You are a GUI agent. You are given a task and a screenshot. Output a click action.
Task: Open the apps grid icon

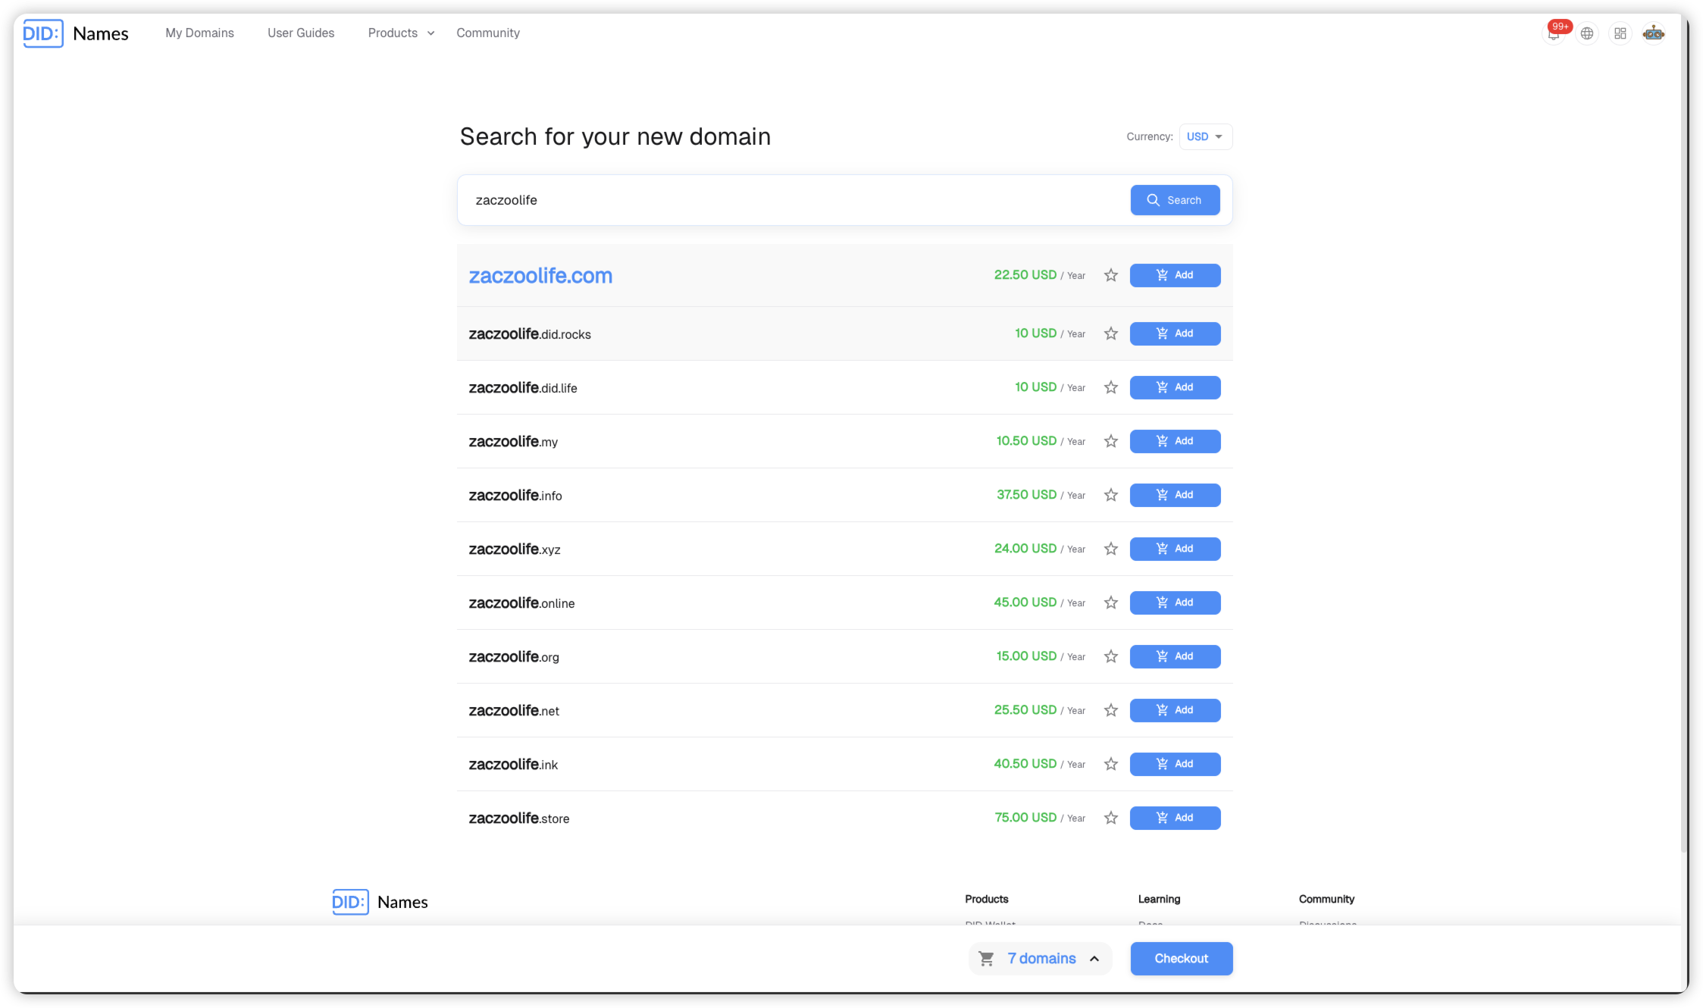[1620, 33]
